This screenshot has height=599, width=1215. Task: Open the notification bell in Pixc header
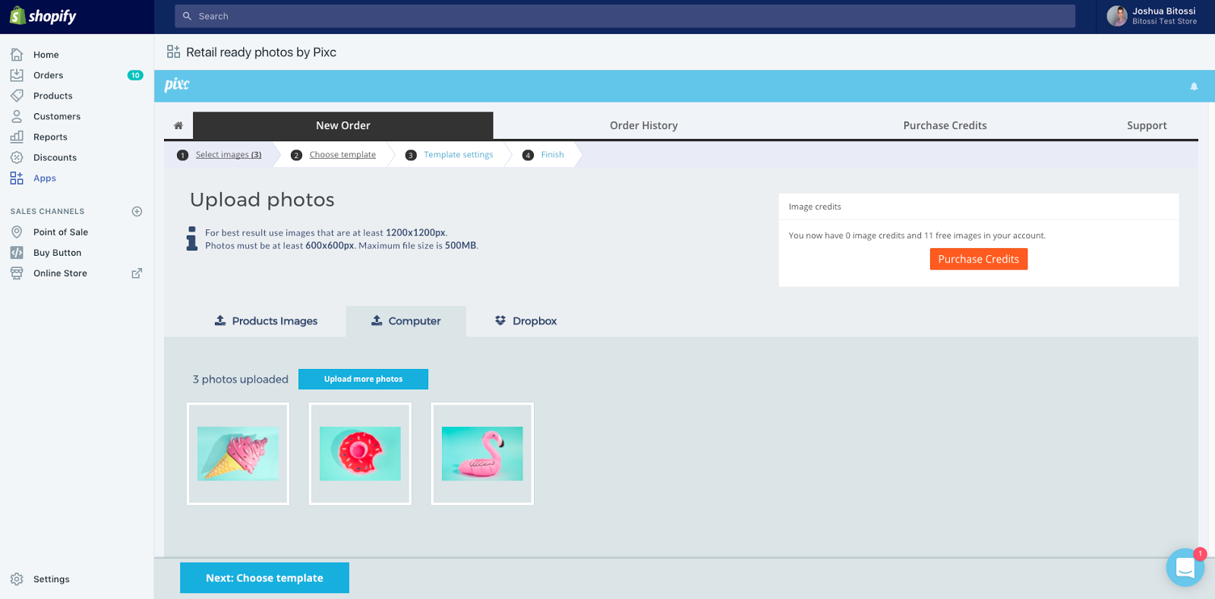click(x=1194, y=87)
